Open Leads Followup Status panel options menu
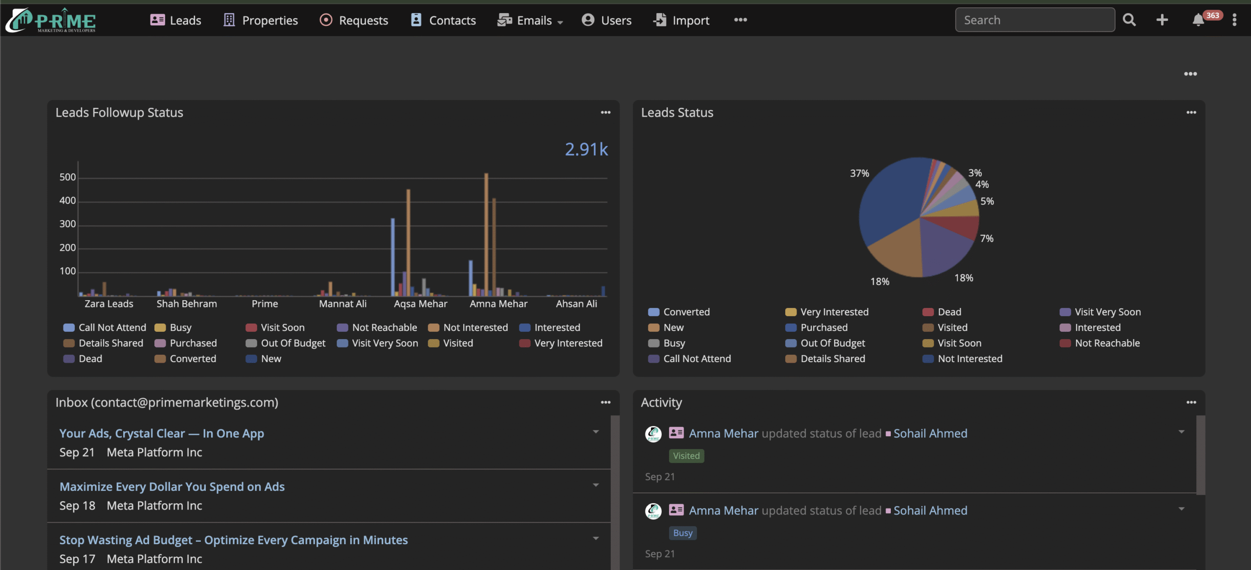Screen dimensions: 1251x570 click(x=605, y=113)
